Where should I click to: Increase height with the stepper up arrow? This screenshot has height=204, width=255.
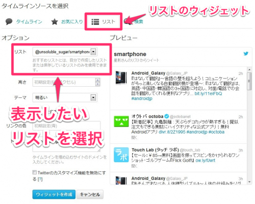coord(97,80)
